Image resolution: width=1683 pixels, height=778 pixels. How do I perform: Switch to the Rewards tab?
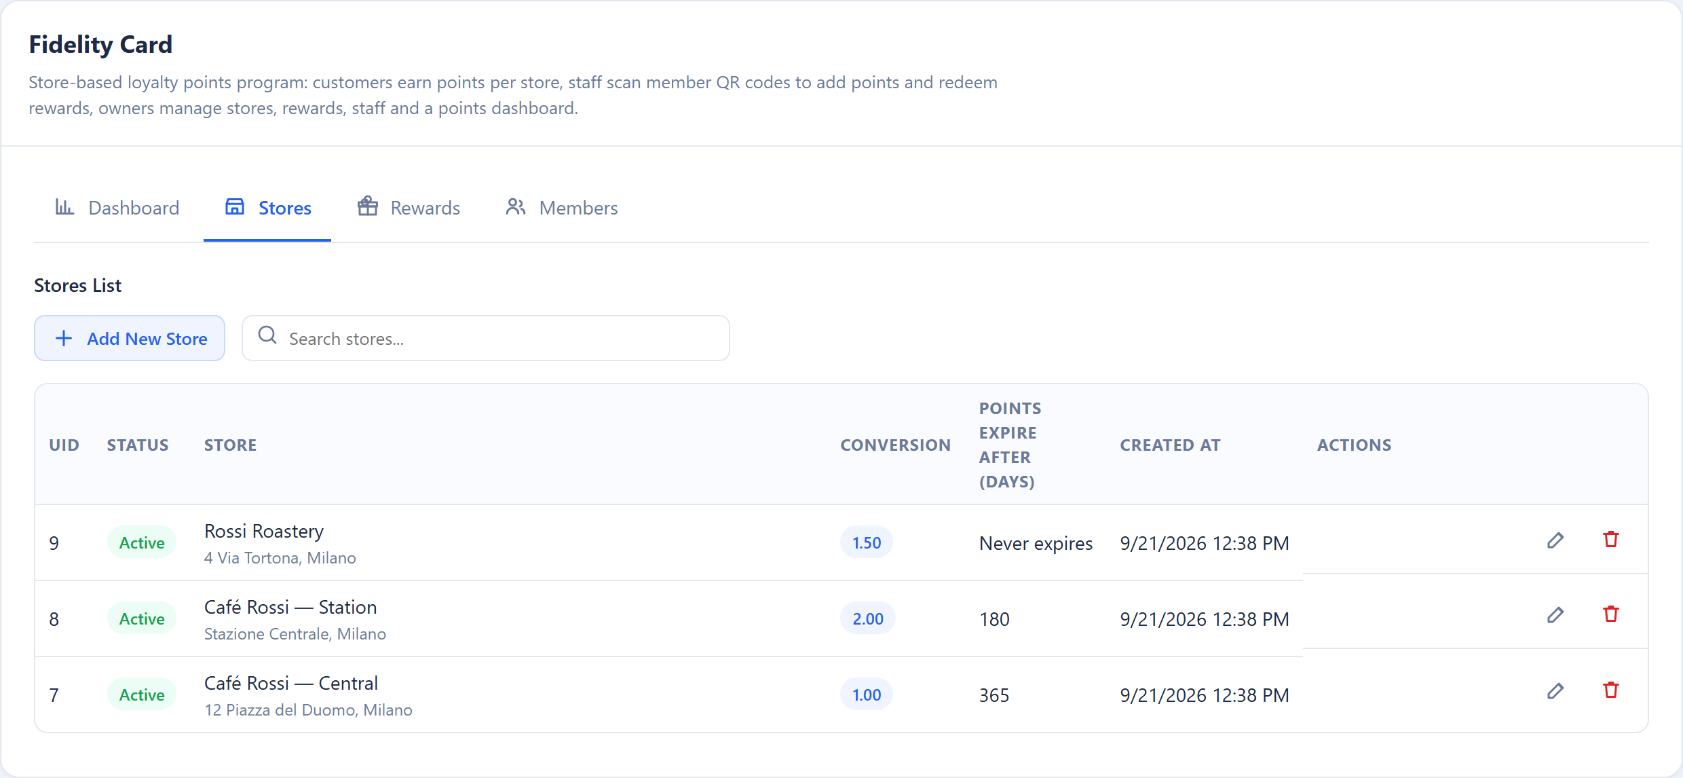click(409, 208)
